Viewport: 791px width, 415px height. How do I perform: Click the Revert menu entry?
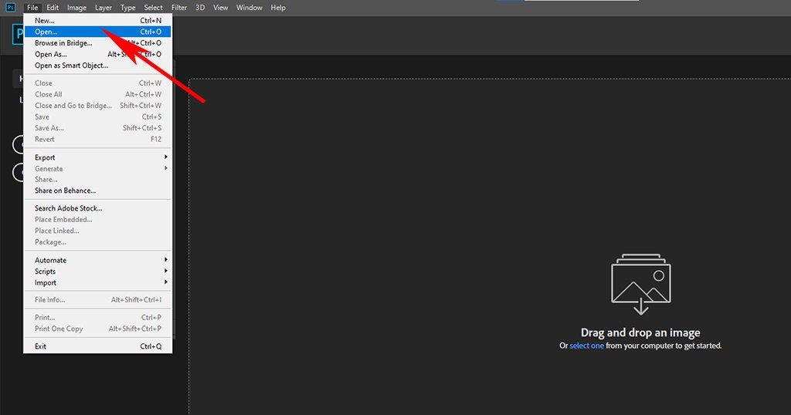(x=98, y=139)
